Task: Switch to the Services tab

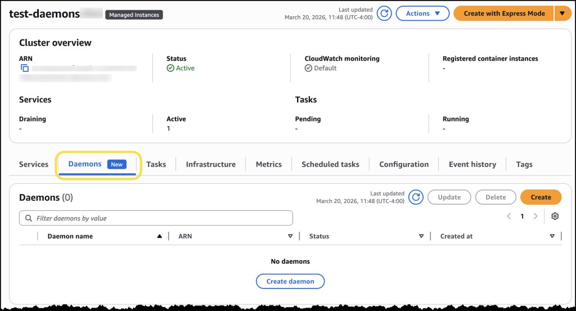Action: click(x=34, y=164)
